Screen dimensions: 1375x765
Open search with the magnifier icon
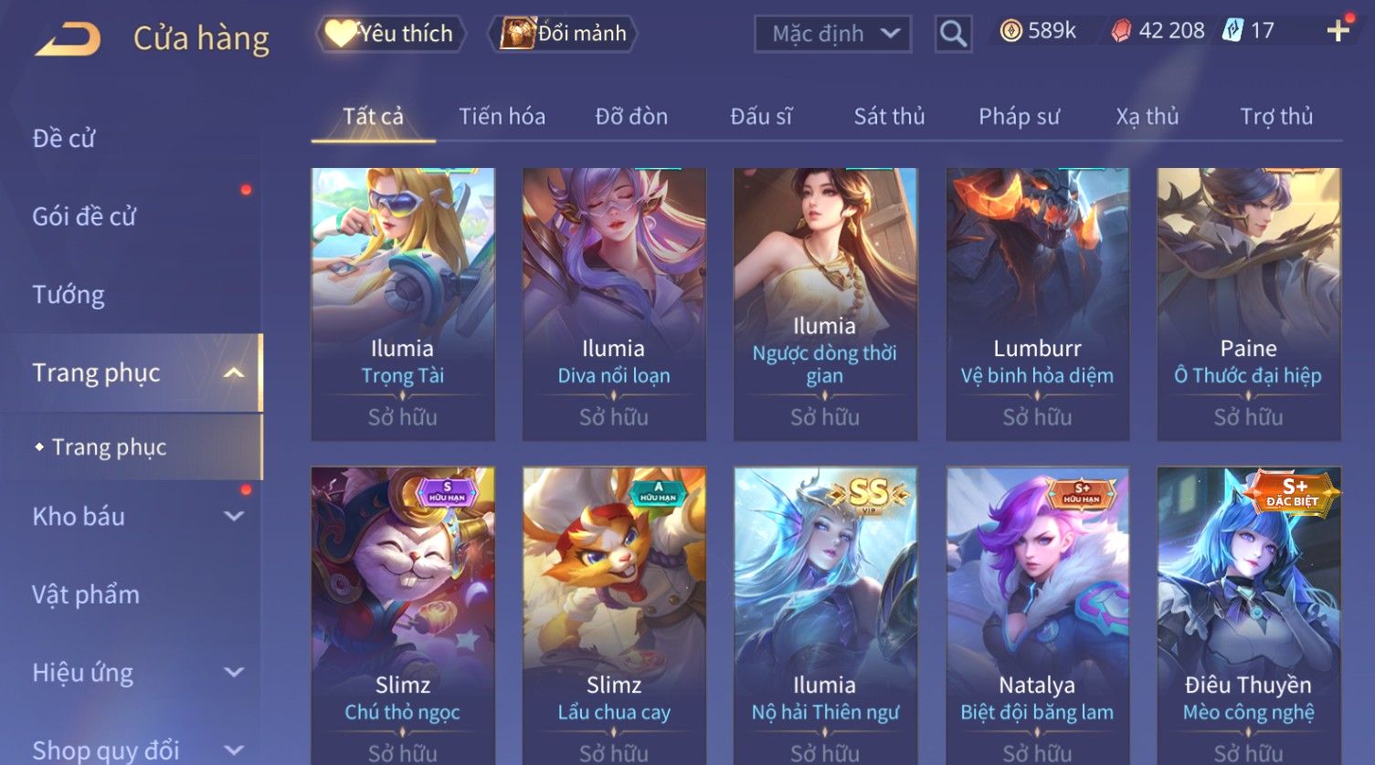pos(953,34)
